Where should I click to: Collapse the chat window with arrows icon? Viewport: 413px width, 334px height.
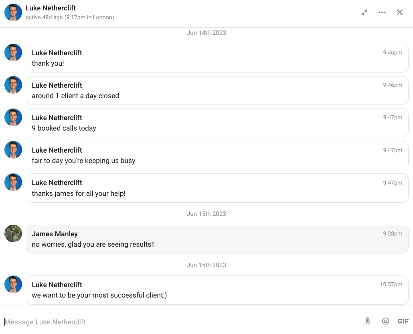[364, 12]
